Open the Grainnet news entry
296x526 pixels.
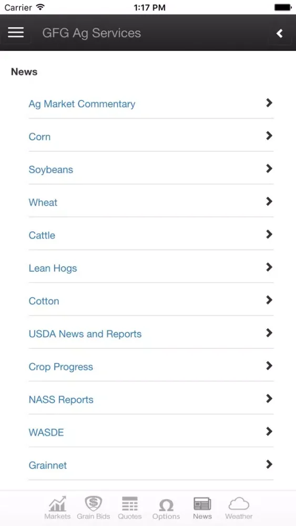click(48, 466)
